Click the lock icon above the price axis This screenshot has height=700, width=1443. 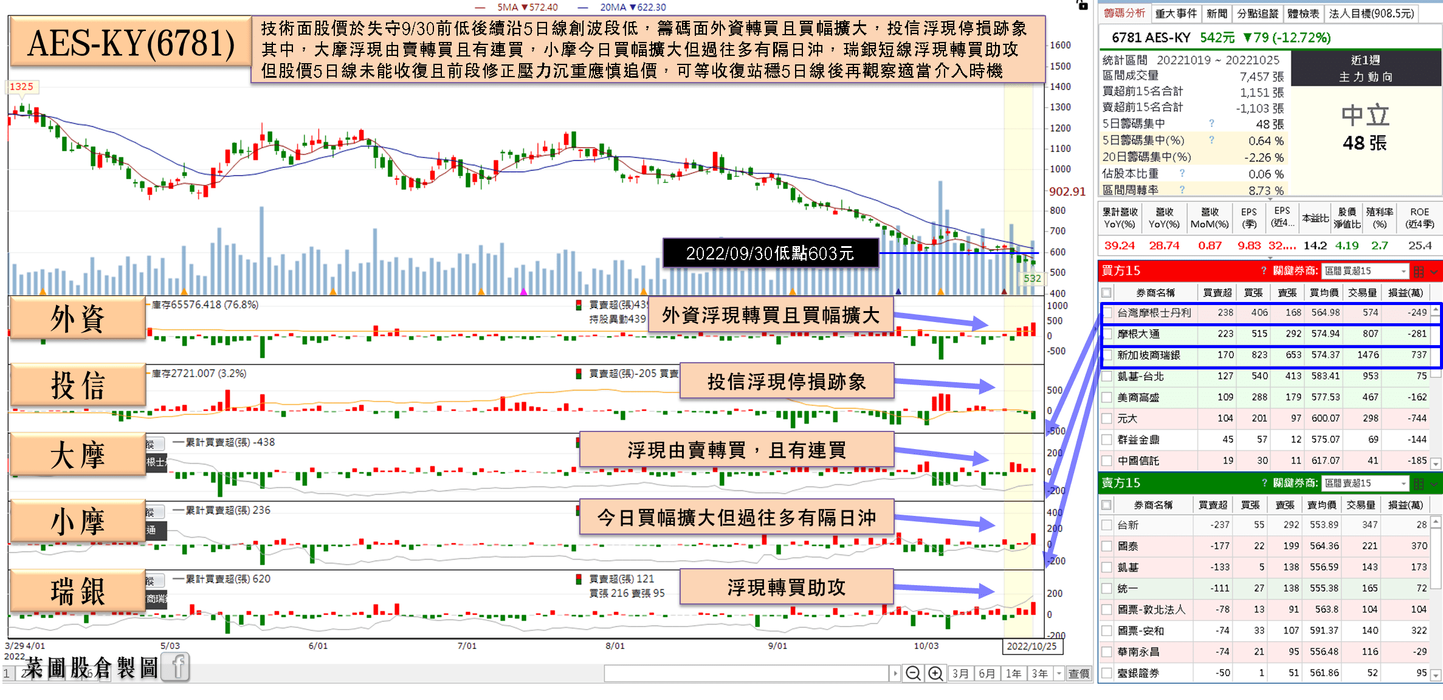(x=1082, y=5)
